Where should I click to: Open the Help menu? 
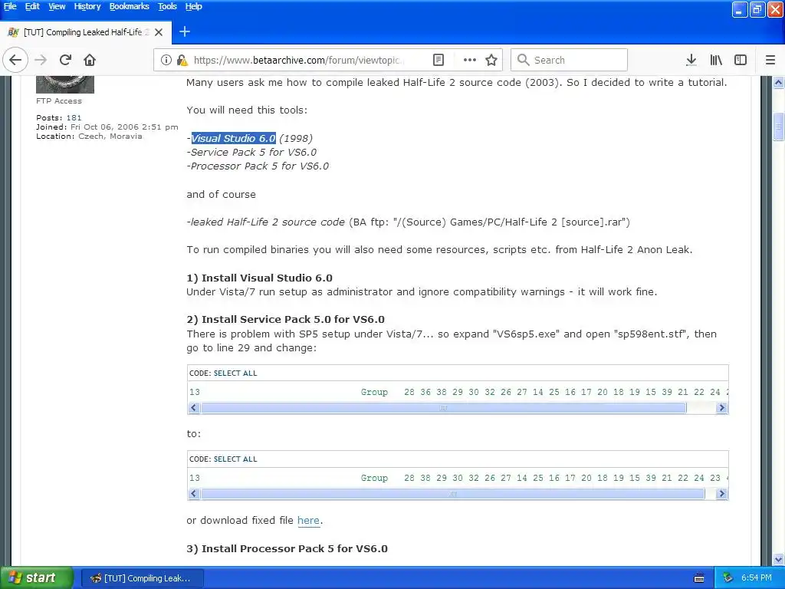(193, 6)
